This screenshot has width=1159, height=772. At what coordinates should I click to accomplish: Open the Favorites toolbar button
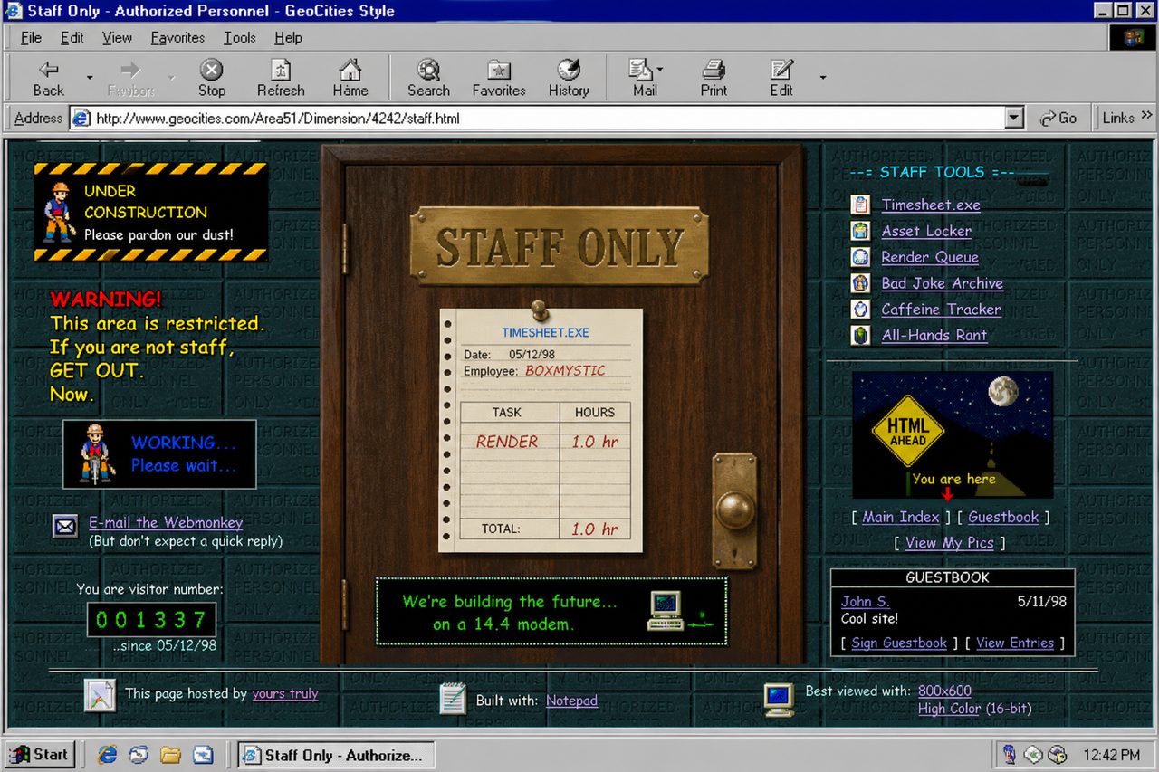(499, 79)
